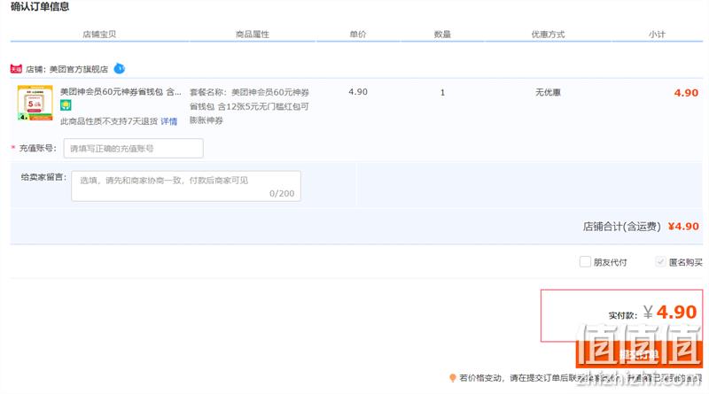Click the 店铺合计(含运费) total label

tap(622, 227)
